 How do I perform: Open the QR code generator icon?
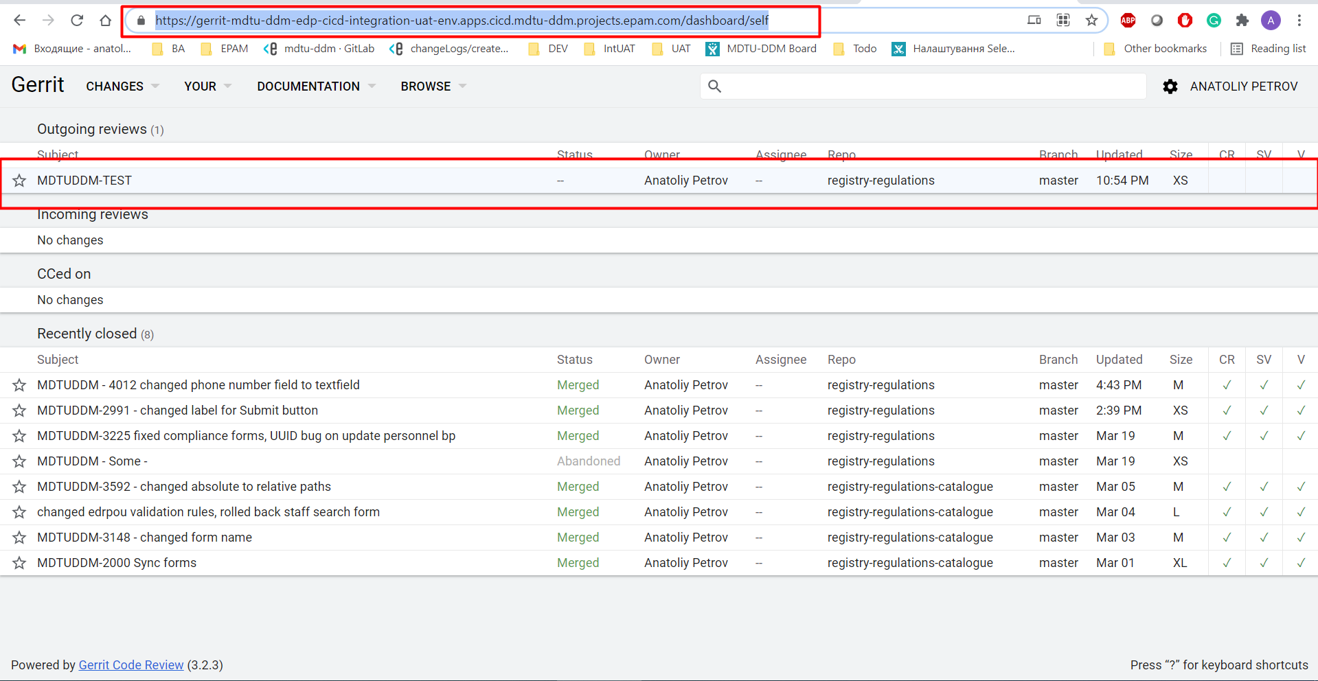pyautogui.click(x=1063, y=20)
